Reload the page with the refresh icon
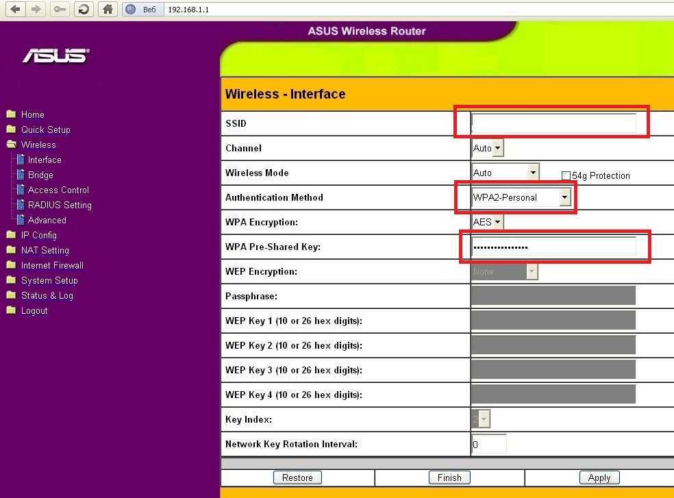674x498 pixels. [84, 9]
